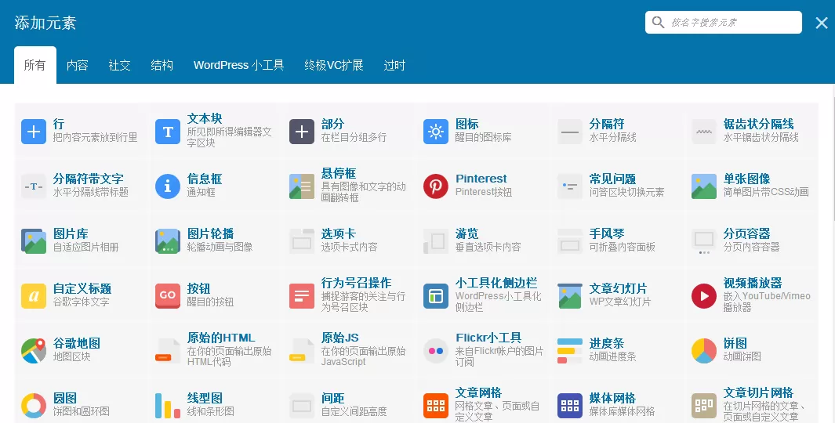This screenshot has width=835, height=423.
Task: Click the element name search field
Action: (x=731, y=23)
